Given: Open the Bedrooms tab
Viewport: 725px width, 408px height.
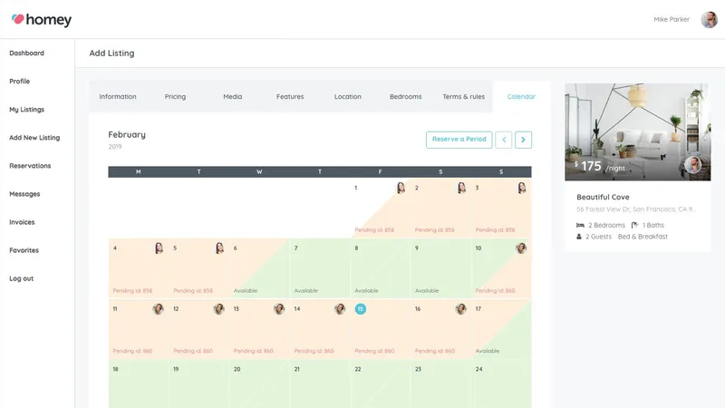Looking at the screenshot, I should 405,97.
